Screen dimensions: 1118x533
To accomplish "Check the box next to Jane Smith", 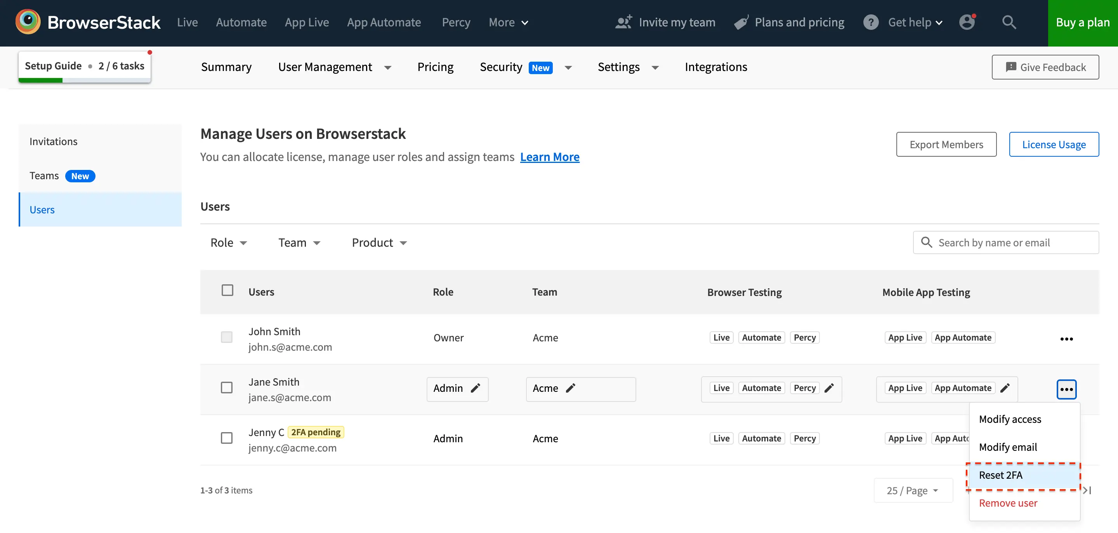I will pos(227,387).
